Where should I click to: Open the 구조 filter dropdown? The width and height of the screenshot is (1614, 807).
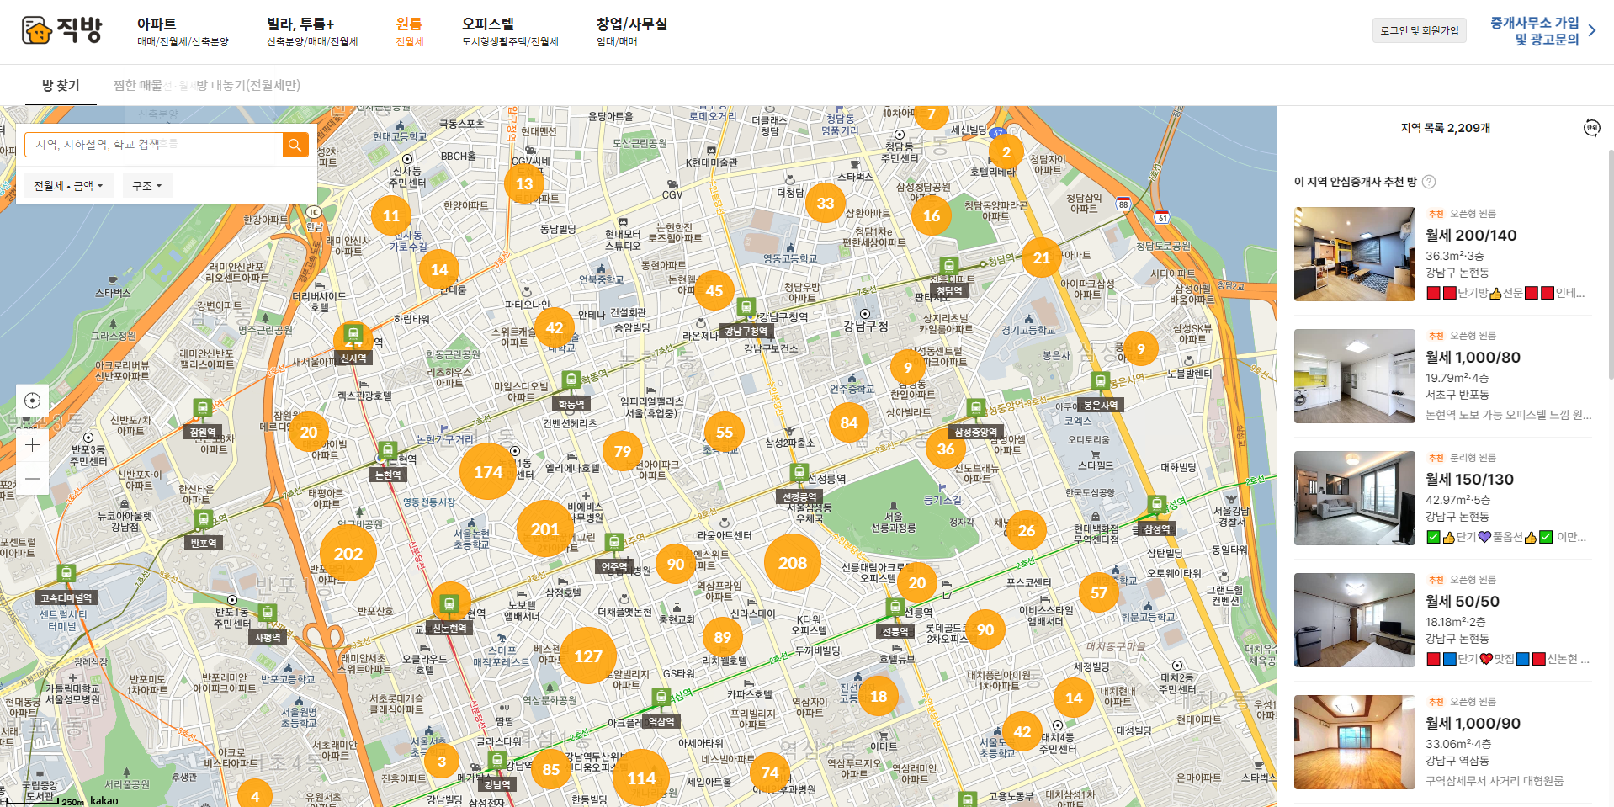(x=147, y=186)
